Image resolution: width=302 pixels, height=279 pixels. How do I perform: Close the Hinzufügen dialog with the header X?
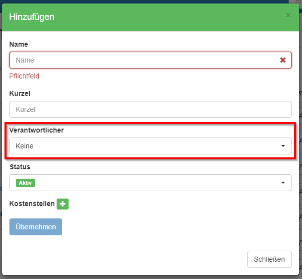(x=288, y=16)
